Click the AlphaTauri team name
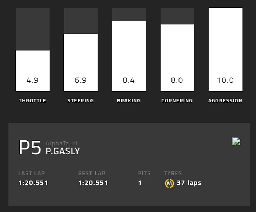 [x=61, y=143]
